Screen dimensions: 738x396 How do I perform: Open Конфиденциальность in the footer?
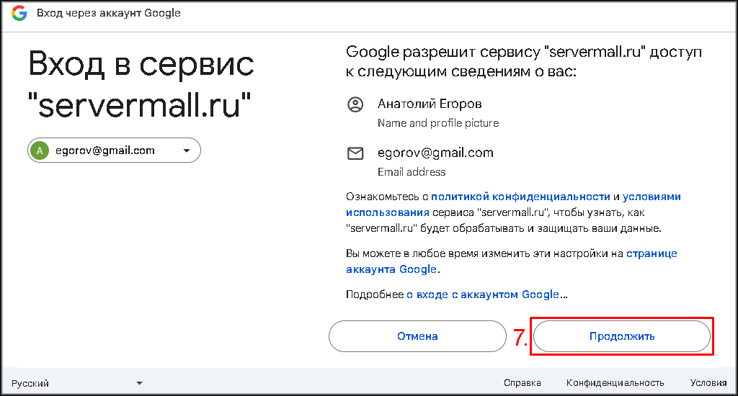pos(615,383)
